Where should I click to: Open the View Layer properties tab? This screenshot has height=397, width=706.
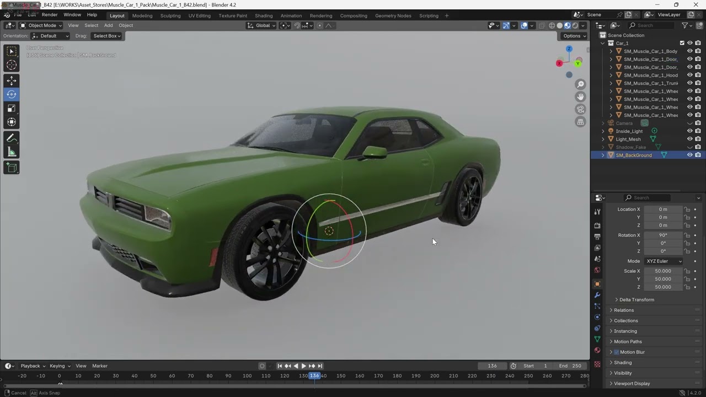click(x=597, y=248)
